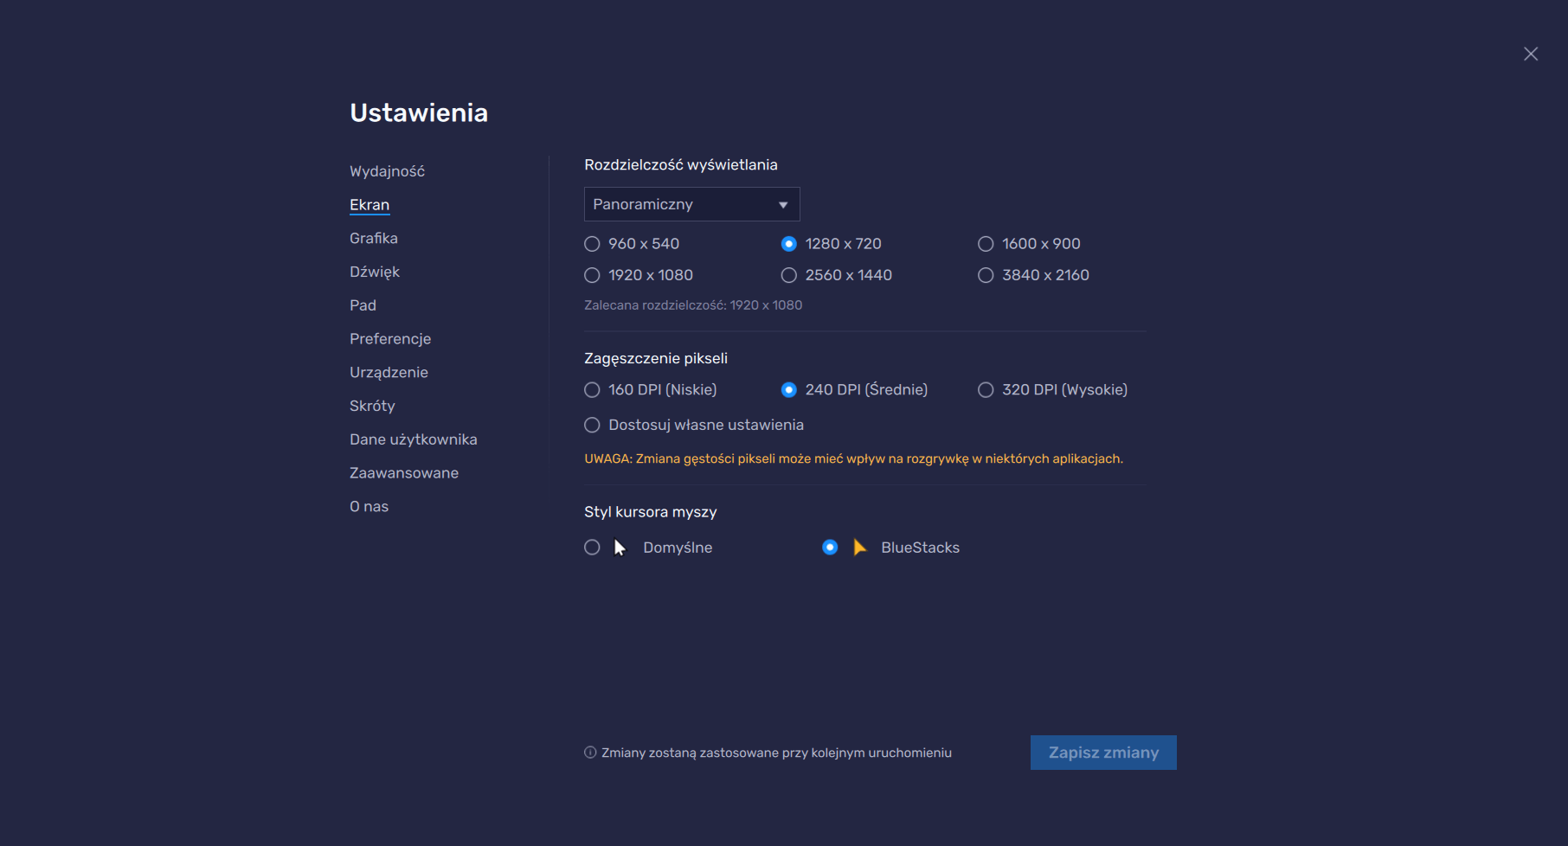Enable Dostosuj własne ustawienia option
Viewport: 1568px width, 846px height.
[592, 425]
